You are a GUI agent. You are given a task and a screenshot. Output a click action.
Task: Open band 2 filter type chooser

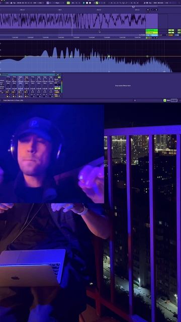click(15, 95)
